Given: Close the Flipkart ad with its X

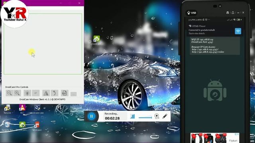Looking at the screenshot, I should click(238, 134).
